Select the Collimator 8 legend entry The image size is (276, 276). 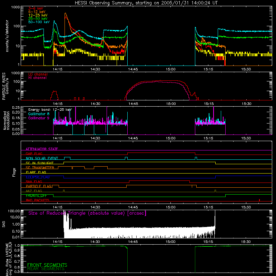pos(39,114)
